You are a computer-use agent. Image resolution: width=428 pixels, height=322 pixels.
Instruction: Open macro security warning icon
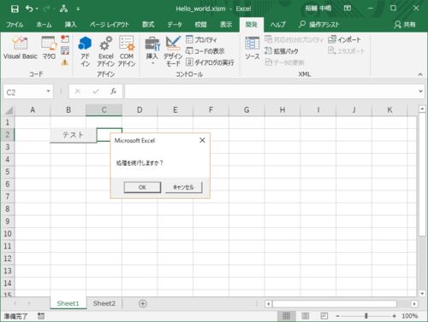pyautogui.click(x=65, y=62)
